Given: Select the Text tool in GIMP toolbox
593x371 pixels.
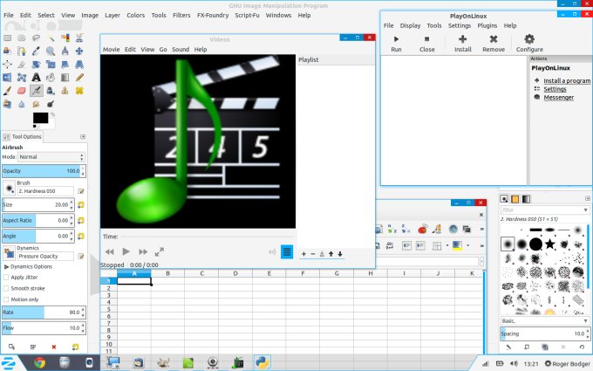Looking at the screenshot, I should (x=36, y=77).
